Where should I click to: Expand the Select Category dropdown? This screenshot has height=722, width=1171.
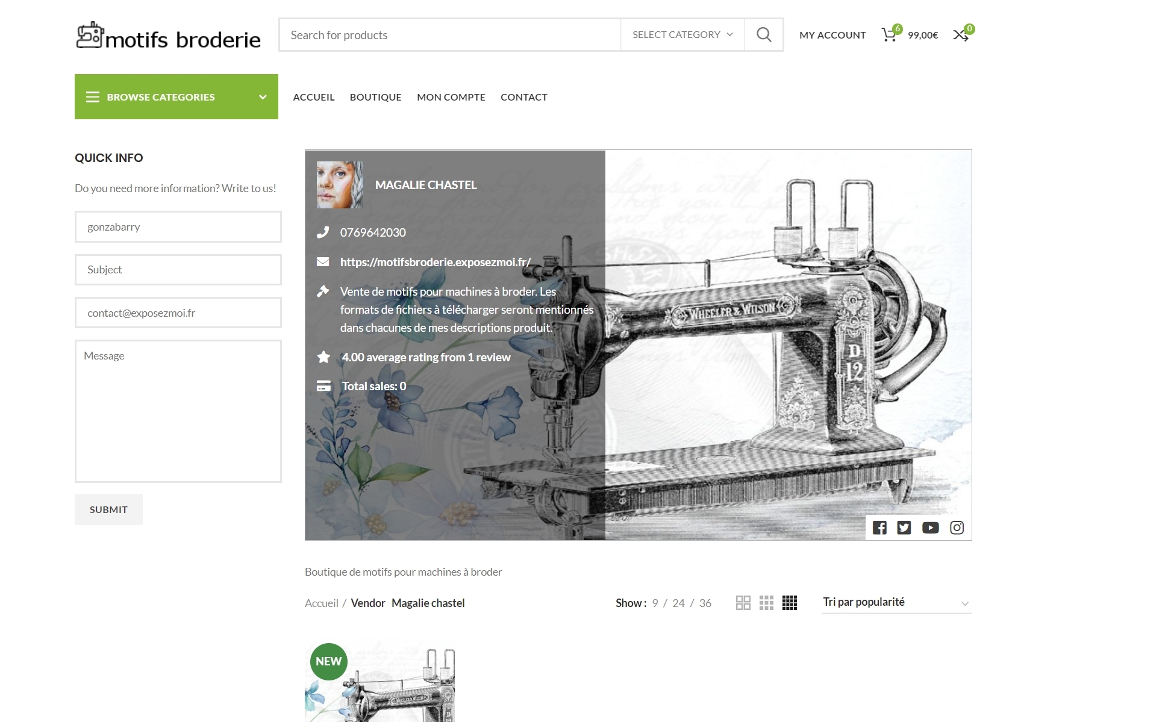coord(682,35)
